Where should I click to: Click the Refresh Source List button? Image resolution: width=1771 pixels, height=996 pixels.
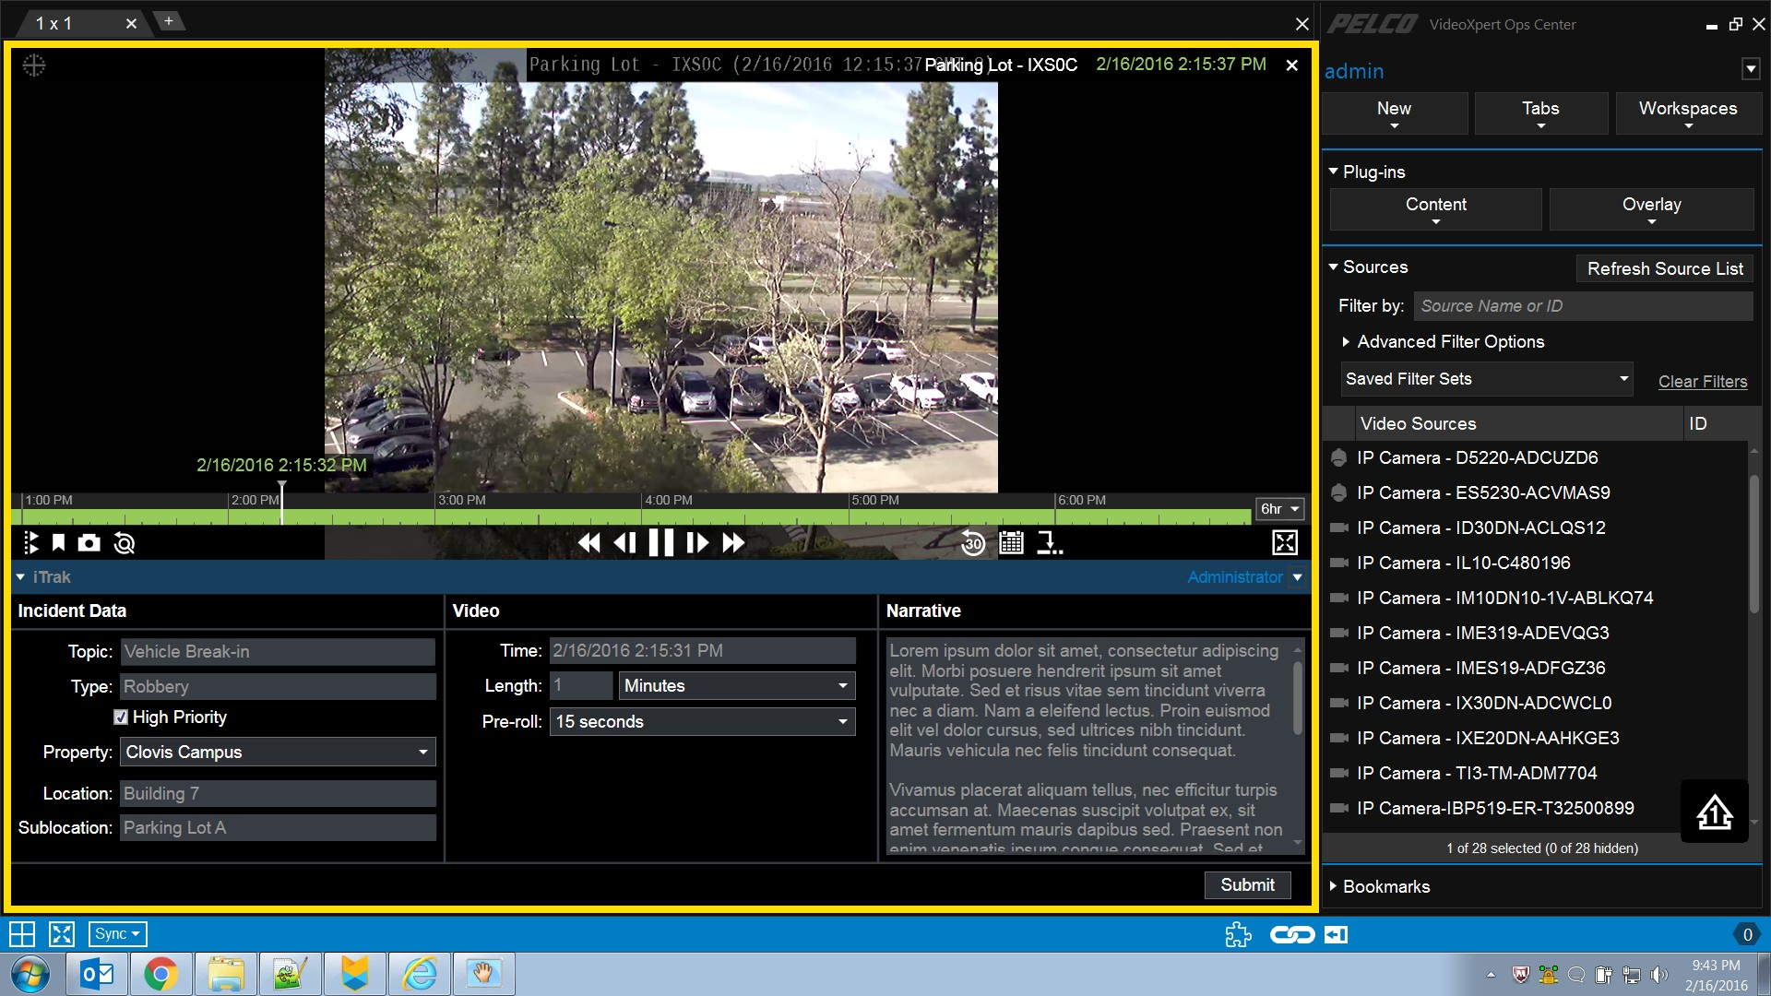tap(1664, 268)
